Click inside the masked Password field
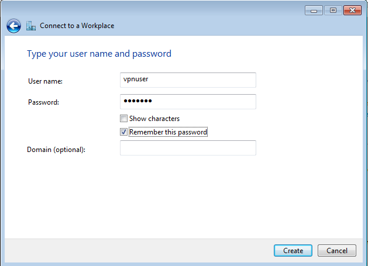Image resolution: width=368 pixels, height=266 pixels. (x=188, y=102)
